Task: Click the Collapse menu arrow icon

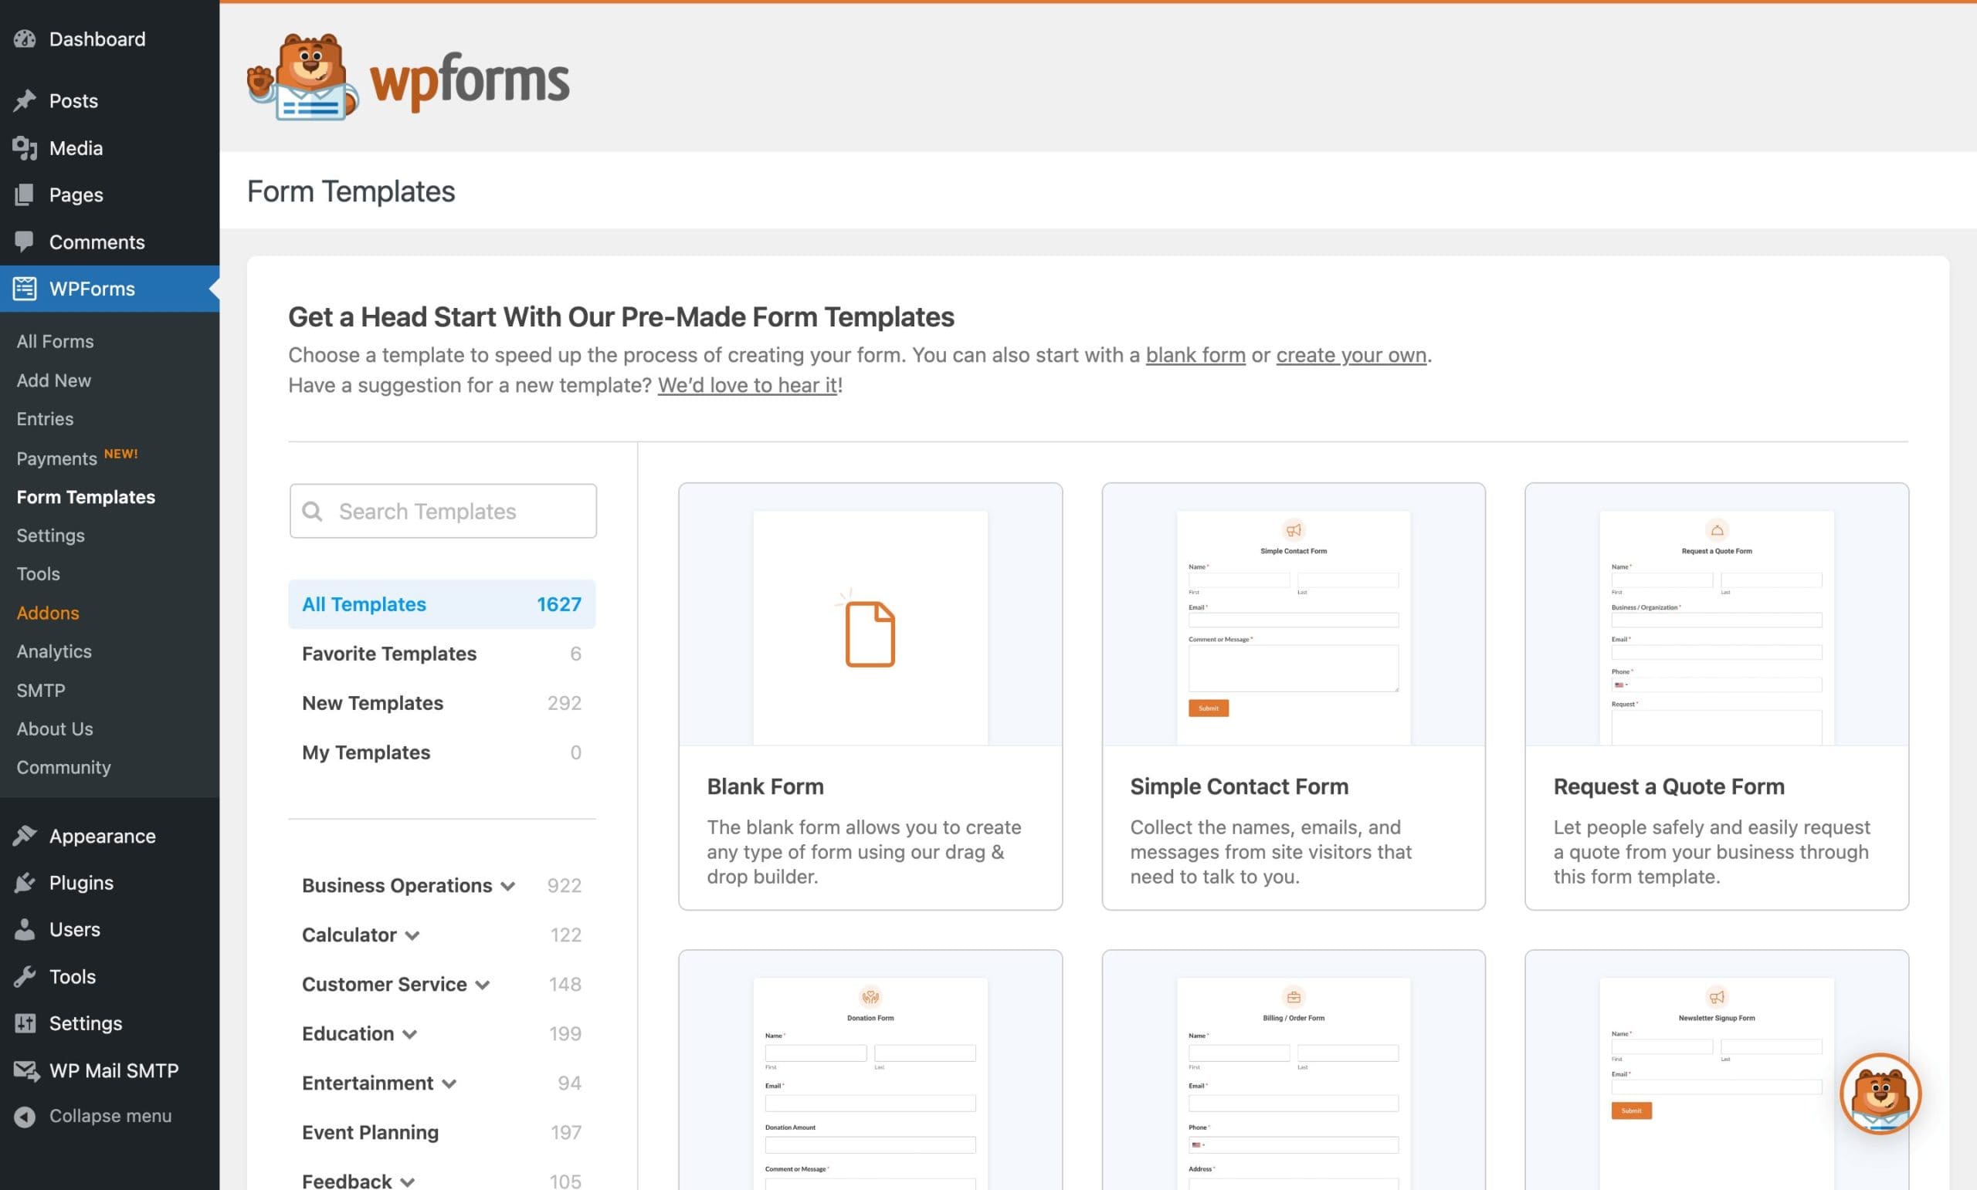Action: [x=25, y=1115]
